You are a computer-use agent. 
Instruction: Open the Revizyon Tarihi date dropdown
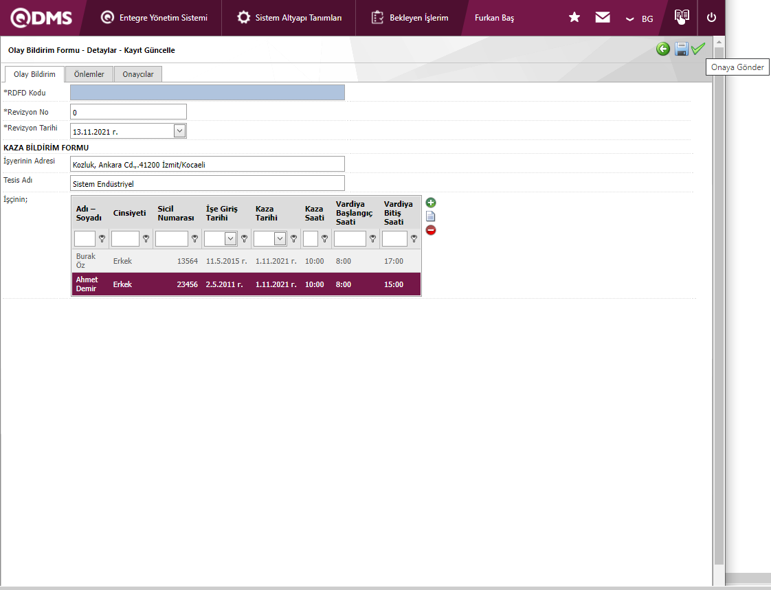coord(179,131)
